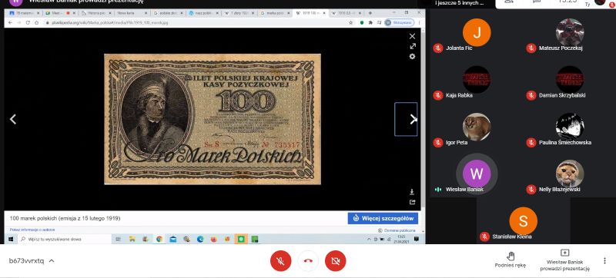This screenshot has width=616, height=278.
Task: Click the Windows taskbar search field
Action: [x=65, y=239]
